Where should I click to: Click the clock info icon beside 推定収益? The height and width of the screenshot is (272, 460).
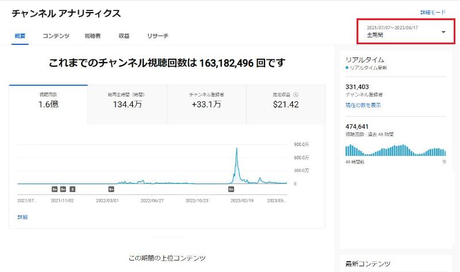[x=296, y=94]
